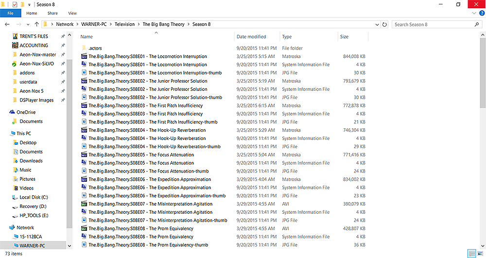Open Pictures folder in sidebar
The image size is (486, 258).
27,179
